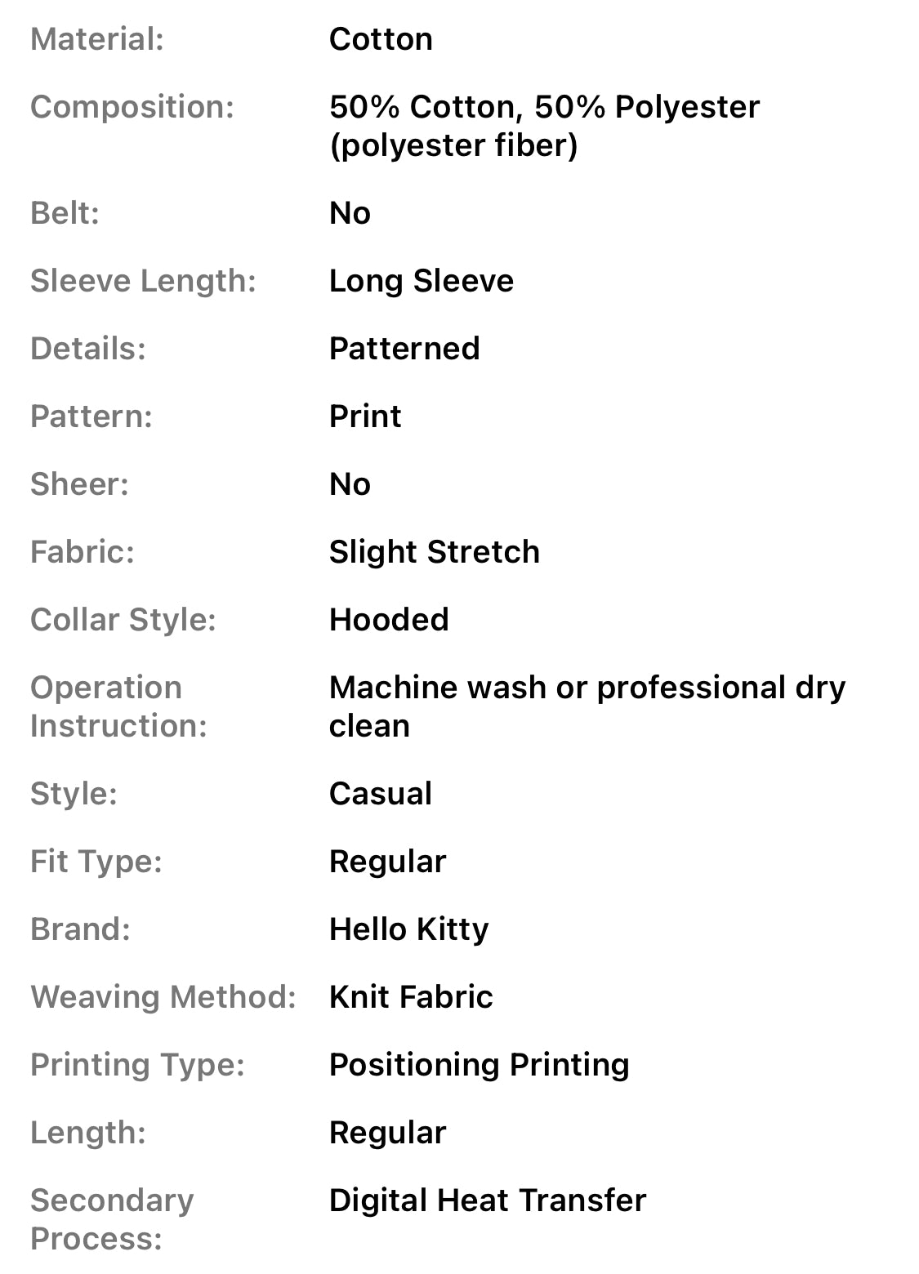
Task: Click the Regular value beside Fit Type
Action: [388, 862]
